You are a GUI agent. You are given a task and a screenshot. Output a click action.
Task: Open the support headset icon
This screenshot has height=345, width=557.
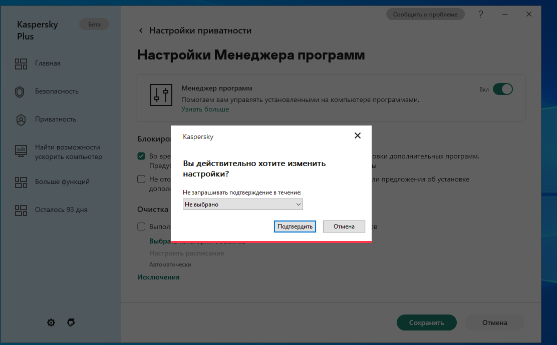click(71, 322)
